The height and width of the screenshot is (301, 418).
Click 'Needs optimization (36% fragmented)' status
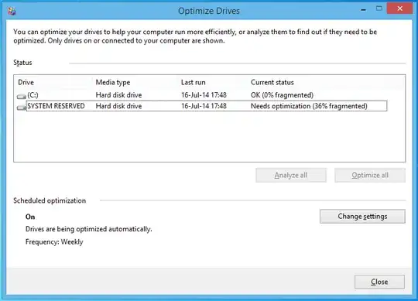tap(309, 106)
